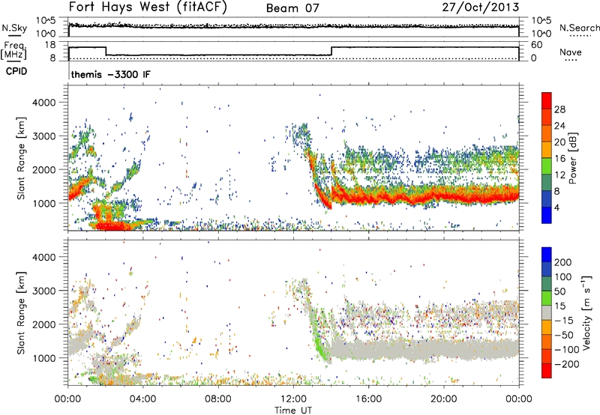Viewport: 600px width, 415px height.
Task: Click the "Beam 07" label
Action: point(292,8)
